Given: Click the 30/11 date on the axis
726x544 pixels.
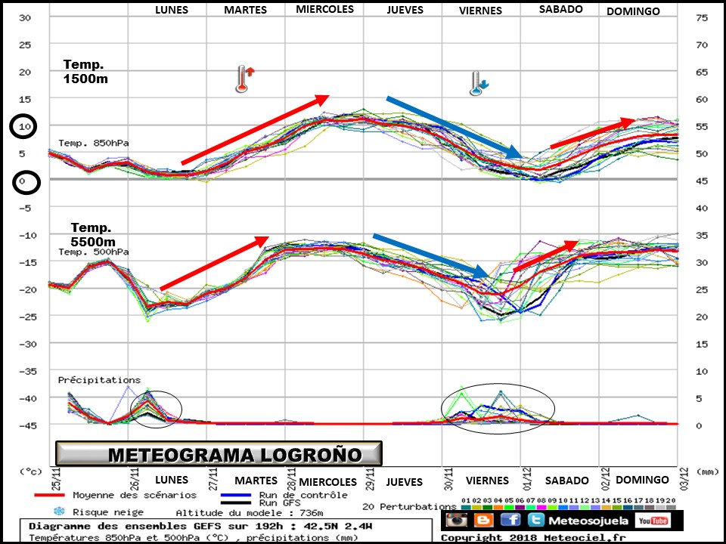Looking at the screenshot, I should tap(448, 478).
